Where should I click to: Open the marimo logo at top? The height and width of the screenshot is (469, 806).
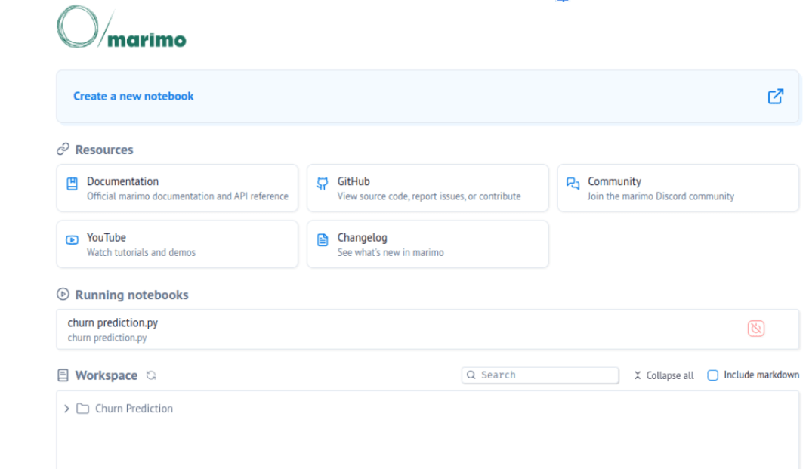(x=122, y=26)
